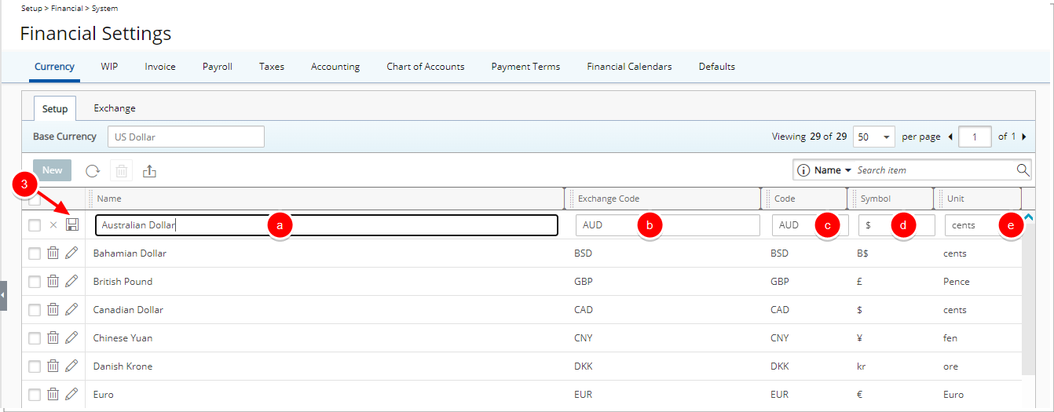Image resolution: width=1054 pixels, height=412 pixels.
Task: Edit the Euro row
Action: (71, 395)
